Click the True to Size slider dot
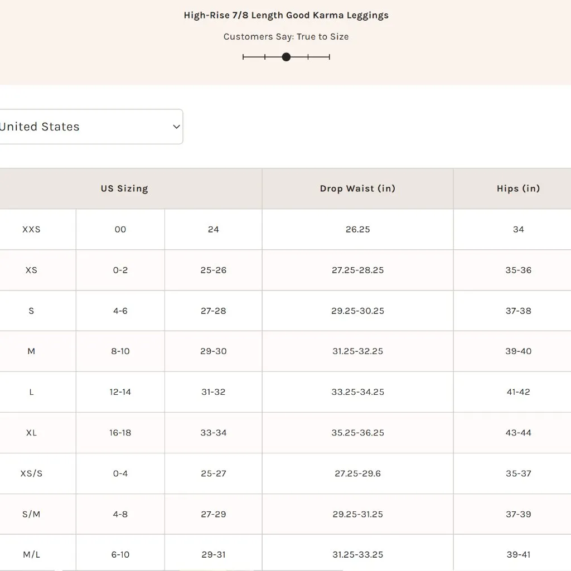 tap(286, 57)
